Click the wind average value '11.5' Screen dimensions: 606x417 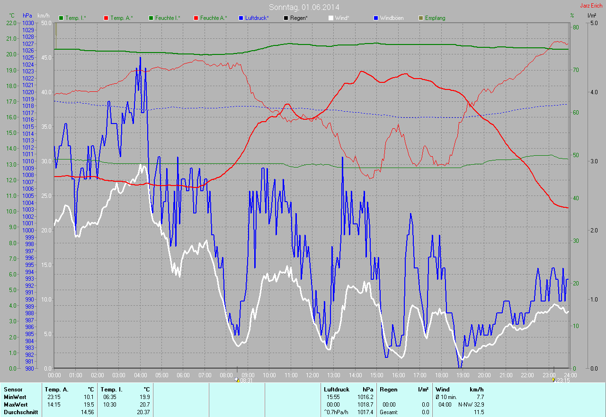pyautogui.click(x=479, y=412)
